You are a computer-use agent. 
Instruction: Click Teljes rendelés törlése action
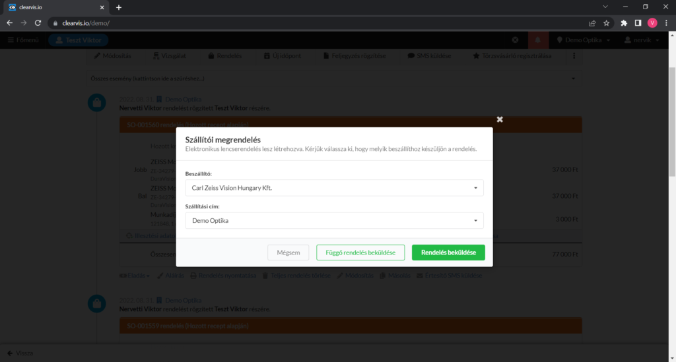coord(296,276)
